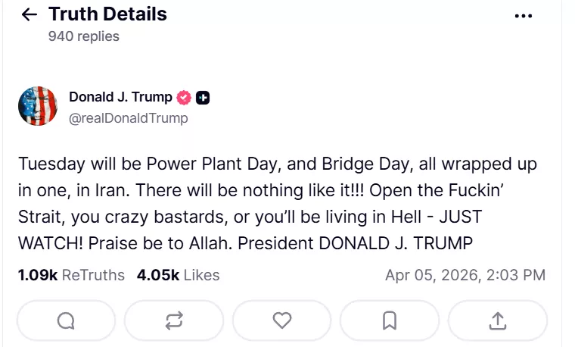Share the post via upload icon
575x347 pixels.
pyautogui.click(x=498, y=320)
